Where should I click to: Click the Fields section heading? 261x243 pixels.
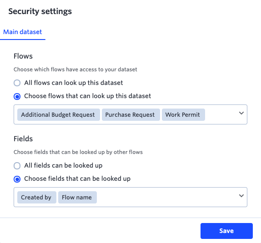click(x=23, y=139)
